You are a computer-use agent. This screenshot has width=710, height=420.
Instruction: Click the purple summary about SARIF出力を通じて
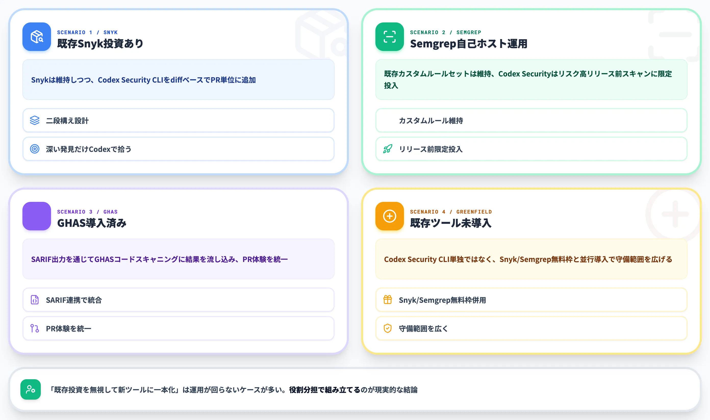tap(179, 259)
